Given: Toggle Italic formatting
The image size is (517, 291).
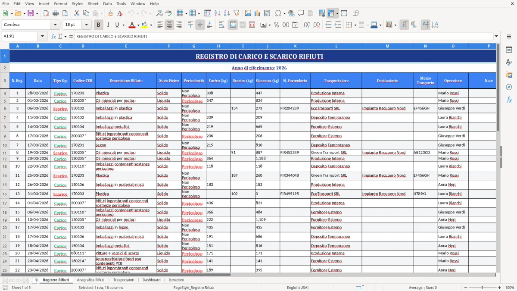Looking at the screenshot, I should 108,25.
